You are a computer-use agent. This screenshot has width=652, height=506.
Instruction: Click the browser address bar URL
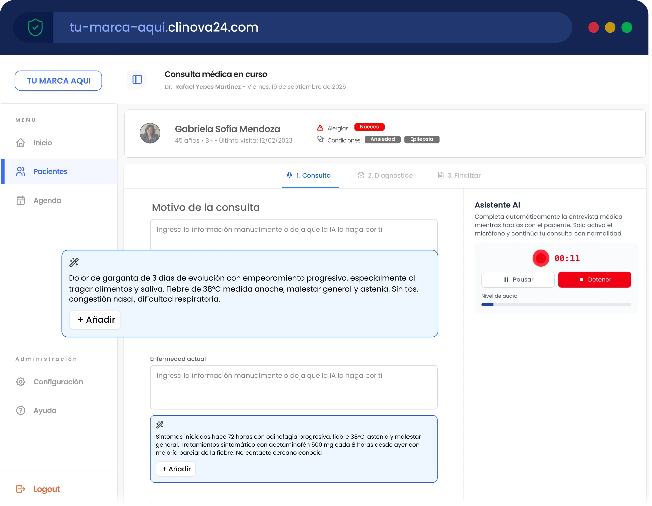tap(164, 27)
